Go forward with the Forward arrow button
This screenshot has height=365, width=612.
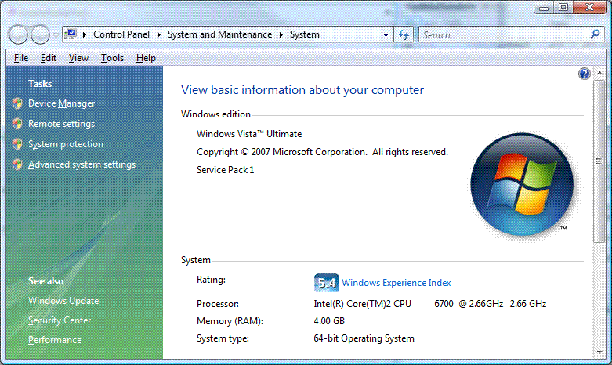coord(40,34)
